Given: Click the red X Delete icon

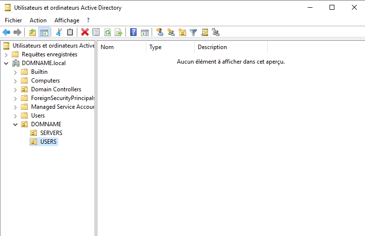Looking at the screenshot, I should coord(85,33).
